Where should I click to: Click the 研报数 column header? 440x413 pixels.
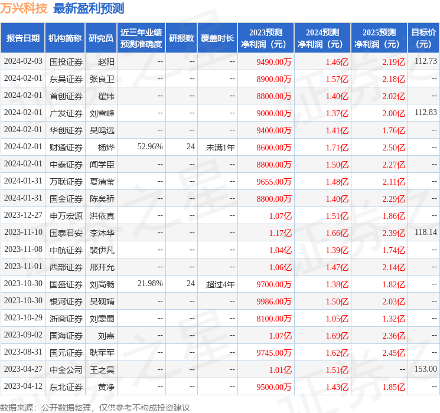click(x=181, y=38)
